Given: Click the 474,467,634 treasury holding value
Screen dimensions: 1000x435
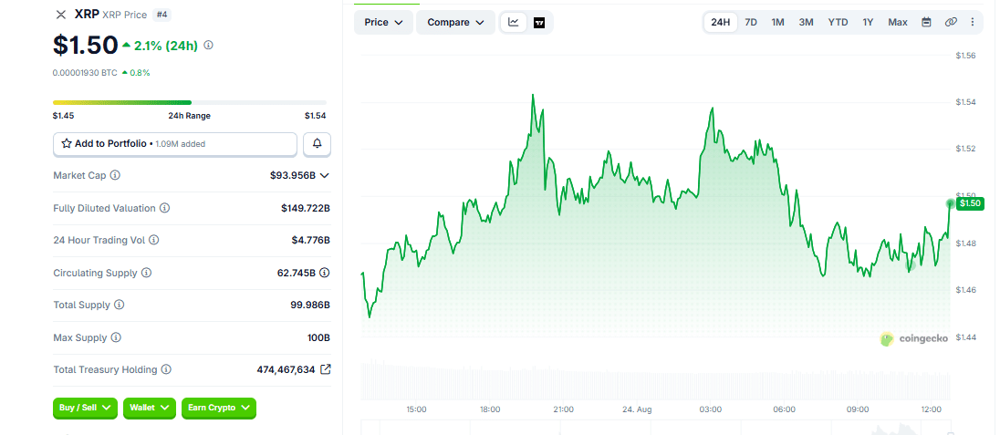Looking at the screenshot, I should click(x=286, y=369).
